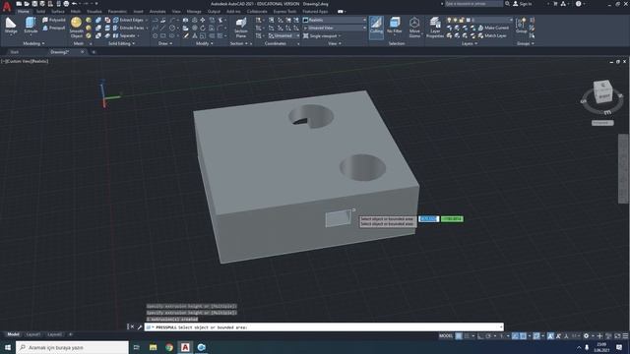Viewport: 630px width, 354px height.
Task: Open File Explorer from the taskbar
Action: pos(154,347)
